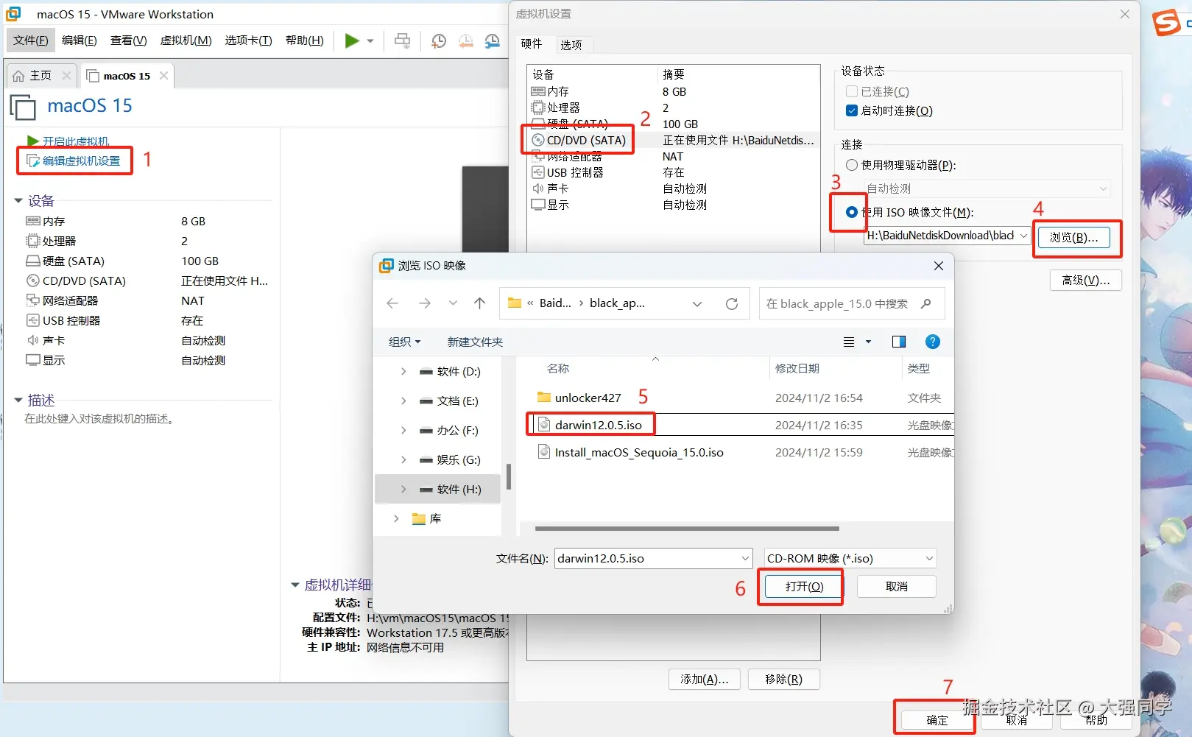Open the 查看(V) menu
Screen dimensions: 1192x737
pos(129,40)
